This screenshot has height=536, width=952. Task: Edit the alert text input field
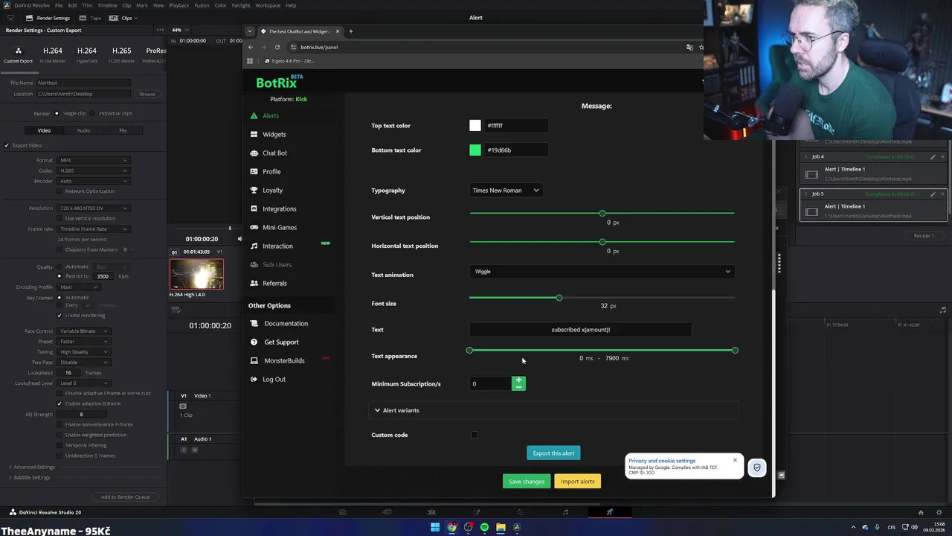[x=580, y=330]
